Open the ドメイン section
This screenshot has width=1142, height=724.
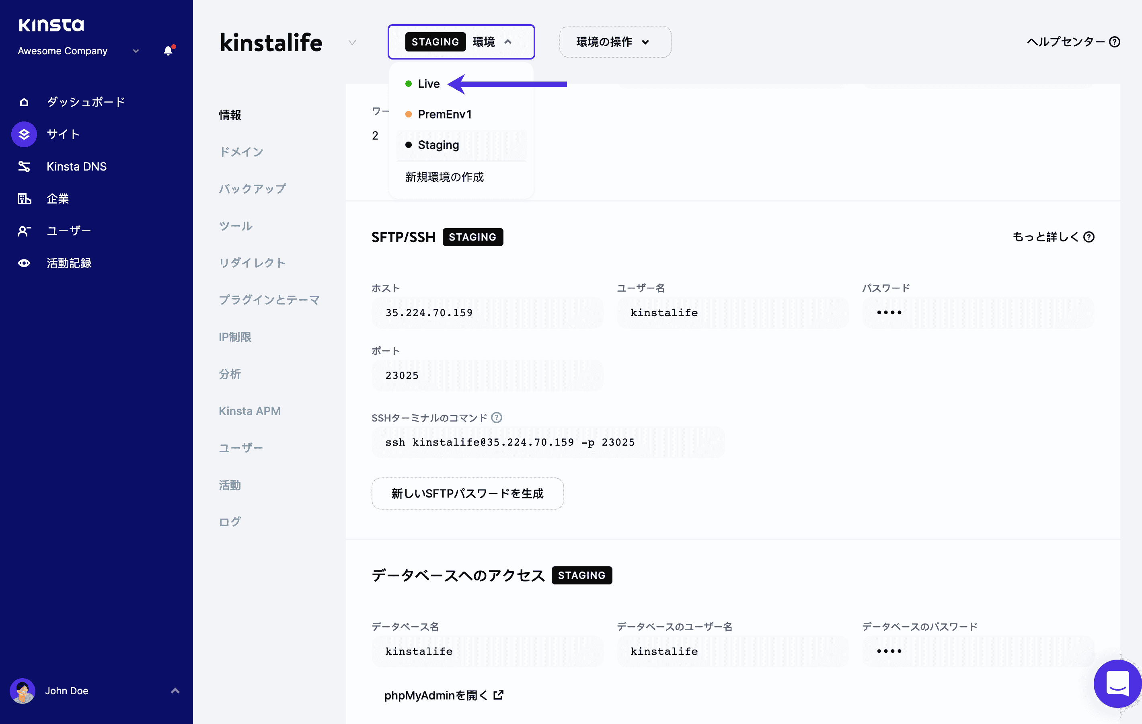click(241, 152)
